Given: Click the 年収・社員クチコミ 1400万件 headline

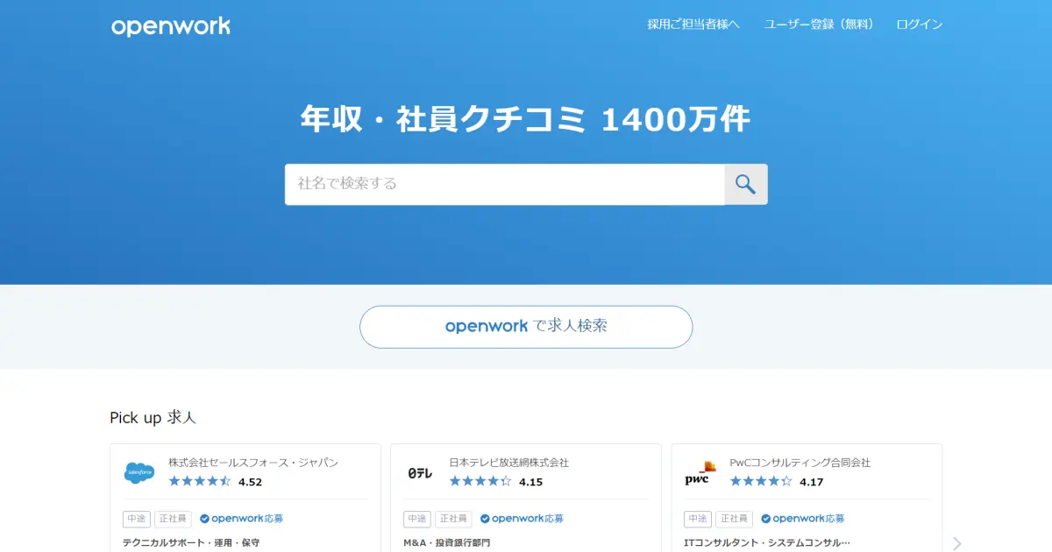Looking at the screenshot, I should (x=526, y=119).
